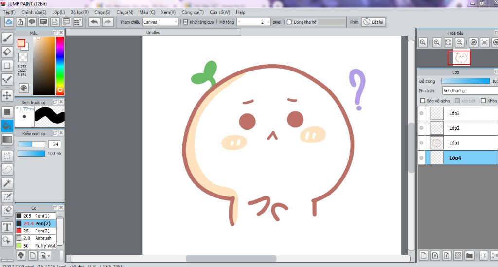Toggle visibility of Lớp1 layer
Image resolution: width=498 pixels, height=267 pixels.
[421, 143]
